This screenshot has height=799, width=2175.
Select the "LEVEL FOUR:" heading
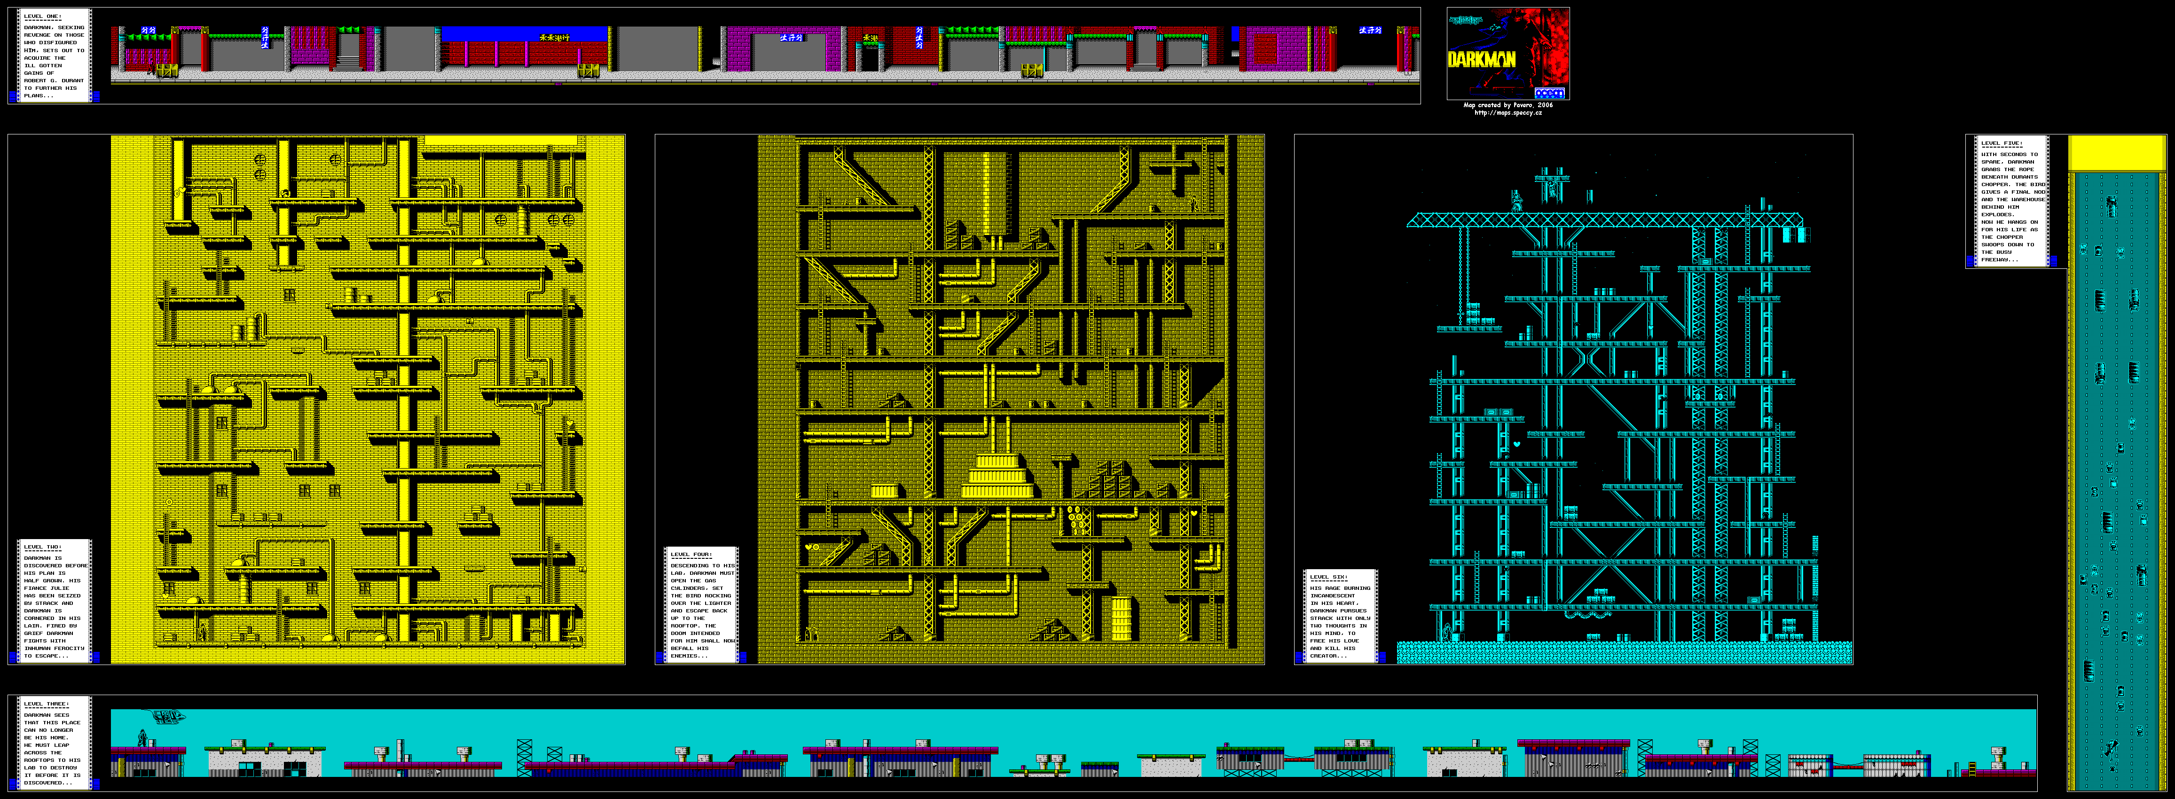(691, 555)
